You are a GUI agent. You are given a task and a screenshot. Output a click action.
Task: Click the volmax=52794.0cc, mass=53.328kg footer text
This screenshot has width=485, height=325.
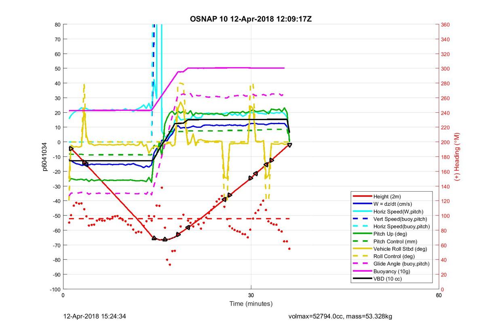click(x=340, y=316)
